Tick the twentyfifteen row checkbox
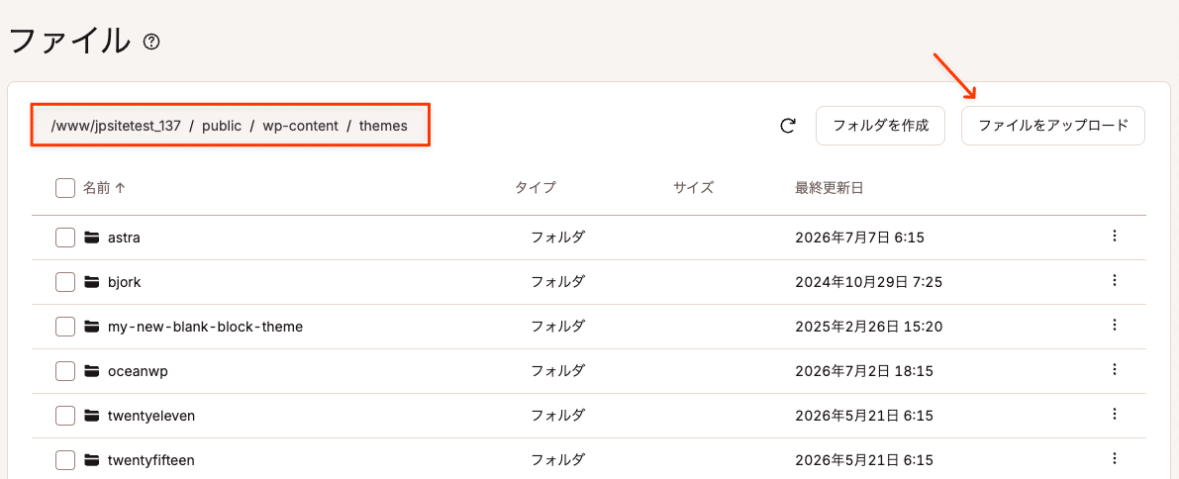 click(x=65, y=459)
